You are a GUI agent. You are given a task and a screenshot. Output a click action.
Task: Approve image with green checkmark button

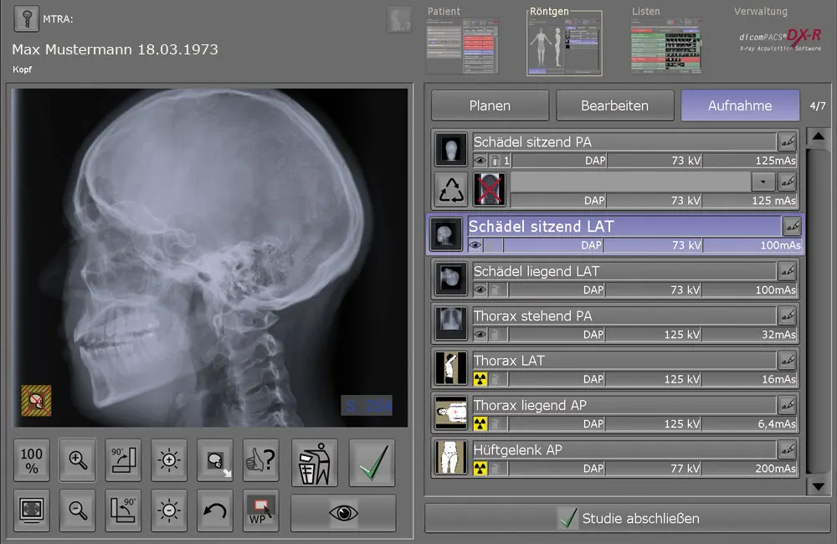click(372, 462)
